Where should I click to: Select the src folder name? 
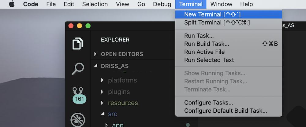click(113, 114)
